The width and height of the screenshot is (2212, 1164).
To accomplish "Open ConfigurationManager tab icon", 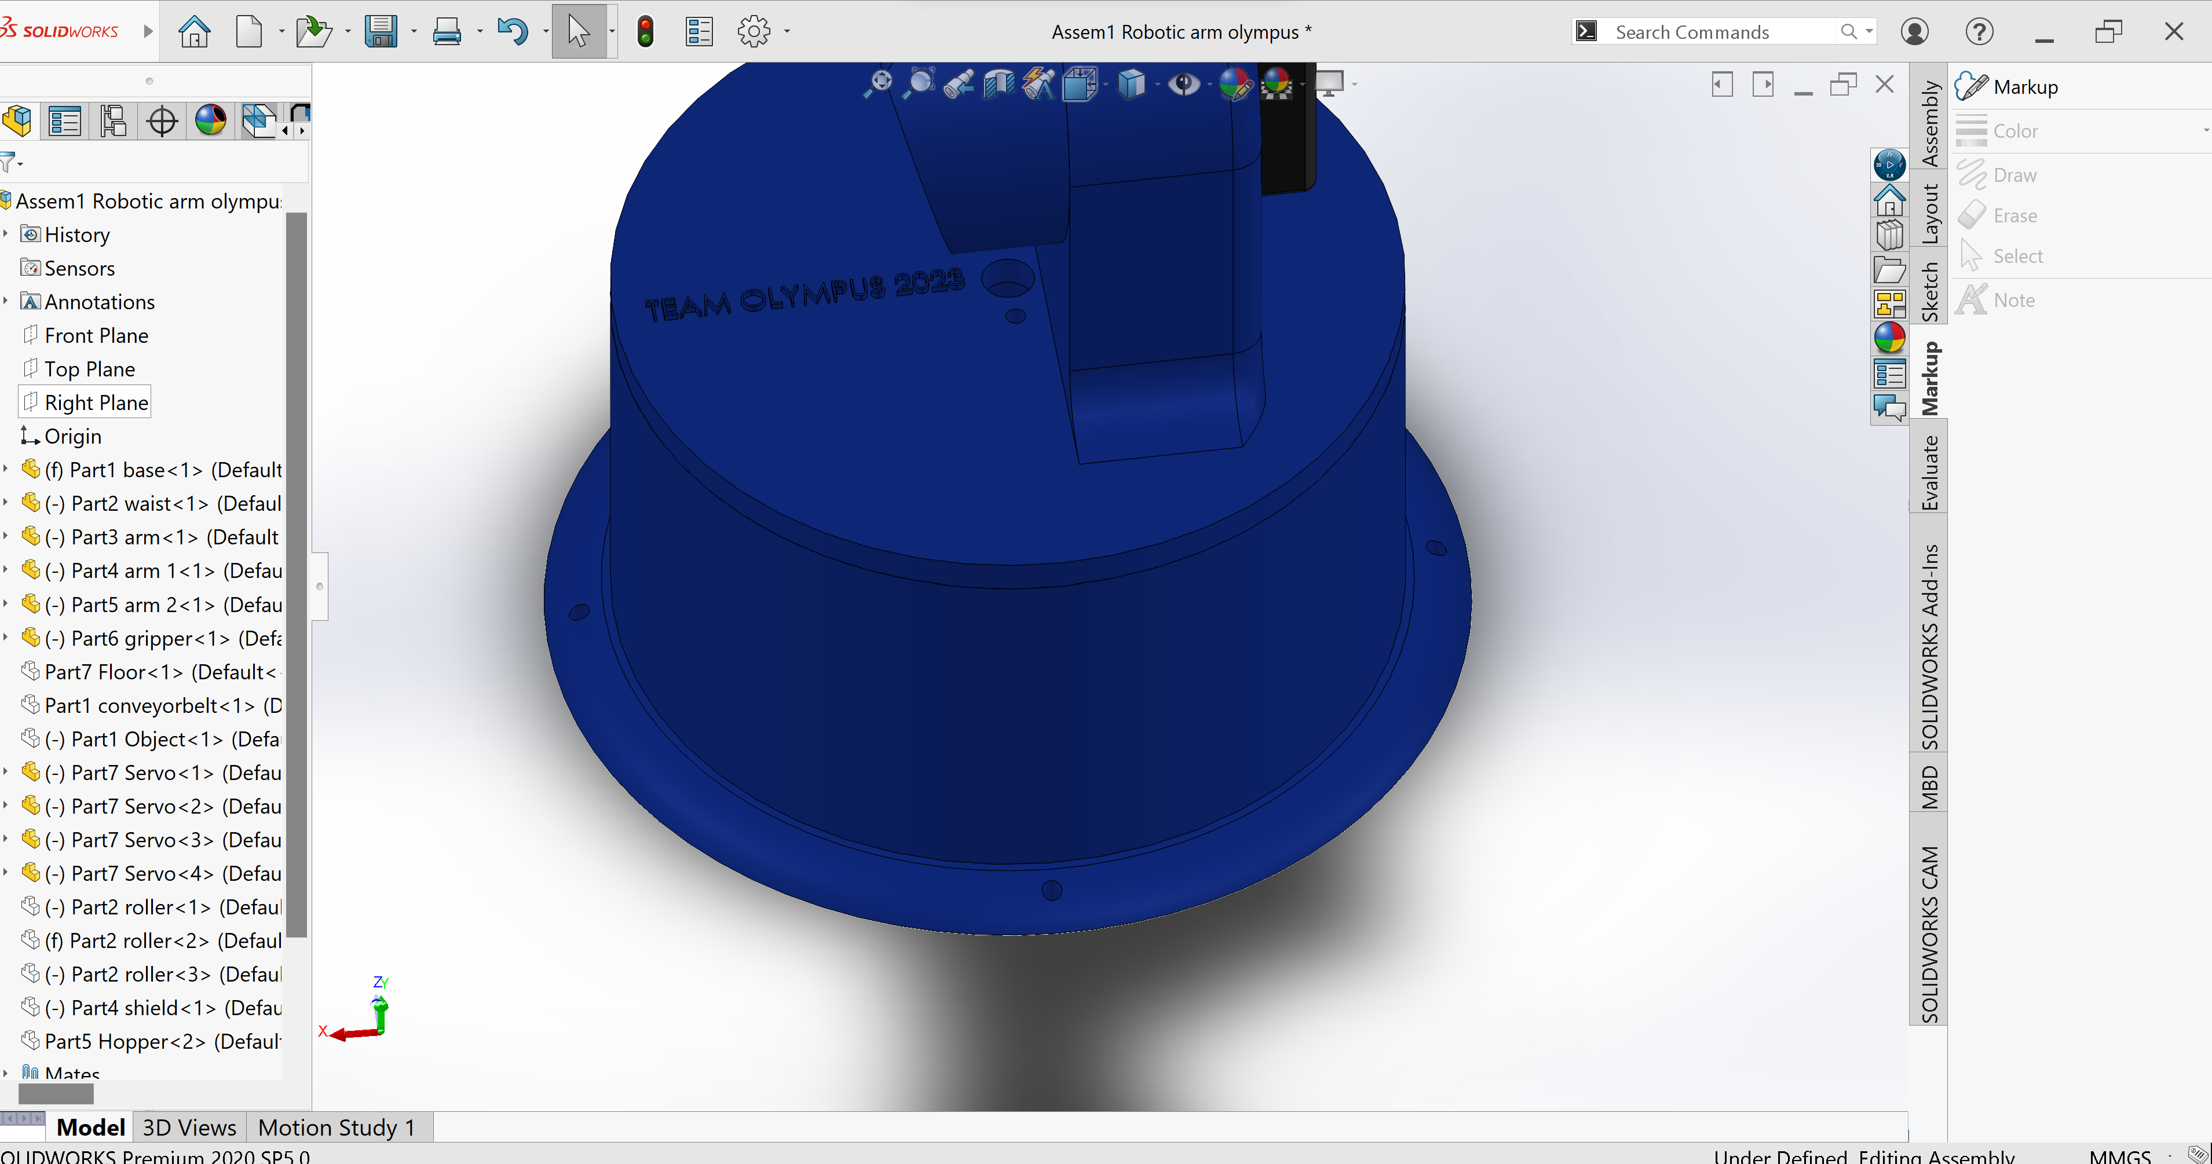I will point(112,121).
